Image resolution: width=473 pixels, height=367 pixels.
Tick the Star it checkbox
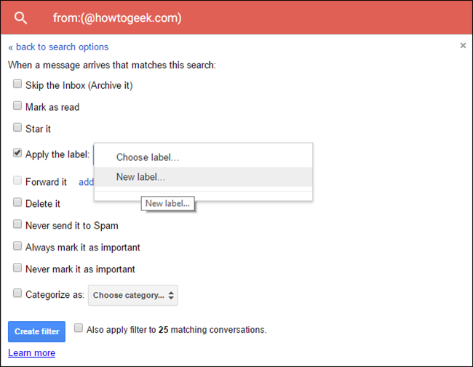pos(17,127)
